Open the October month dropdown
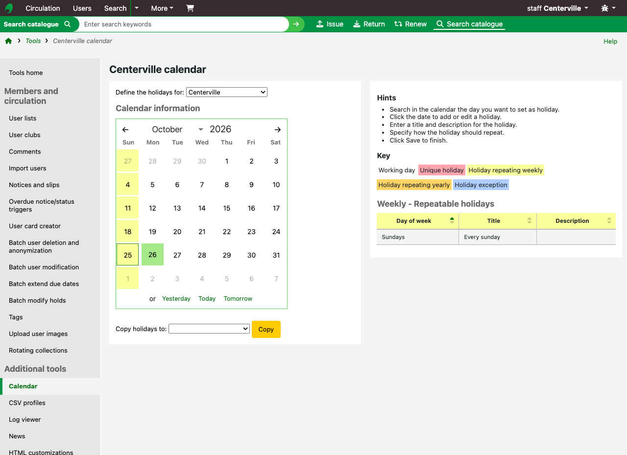The width and height of the screenshot is (627, 455). tap(177, 129)
